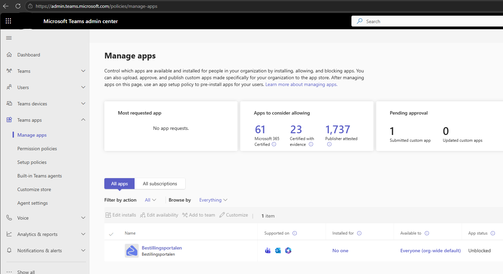Click the Show all ellipsis icon

tap(9, 272)
